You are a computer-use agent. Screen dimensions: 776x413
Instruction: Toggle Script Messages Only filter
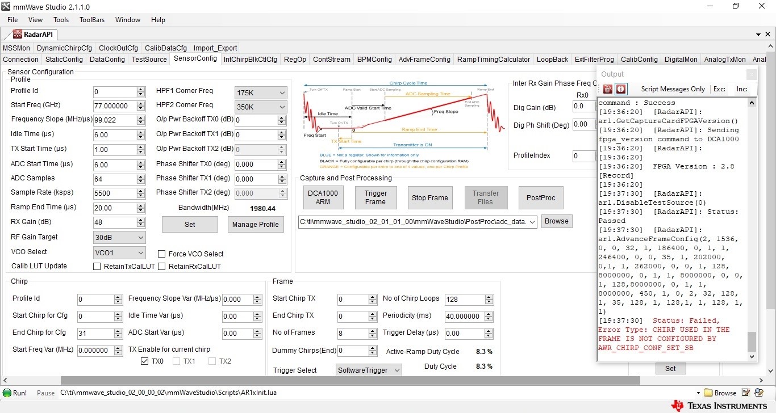[673, 89]
